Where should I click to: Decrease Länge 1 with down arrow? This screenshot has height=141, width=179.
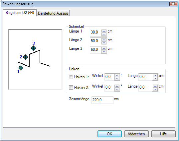pyautogui.click(x=104, y=34)
